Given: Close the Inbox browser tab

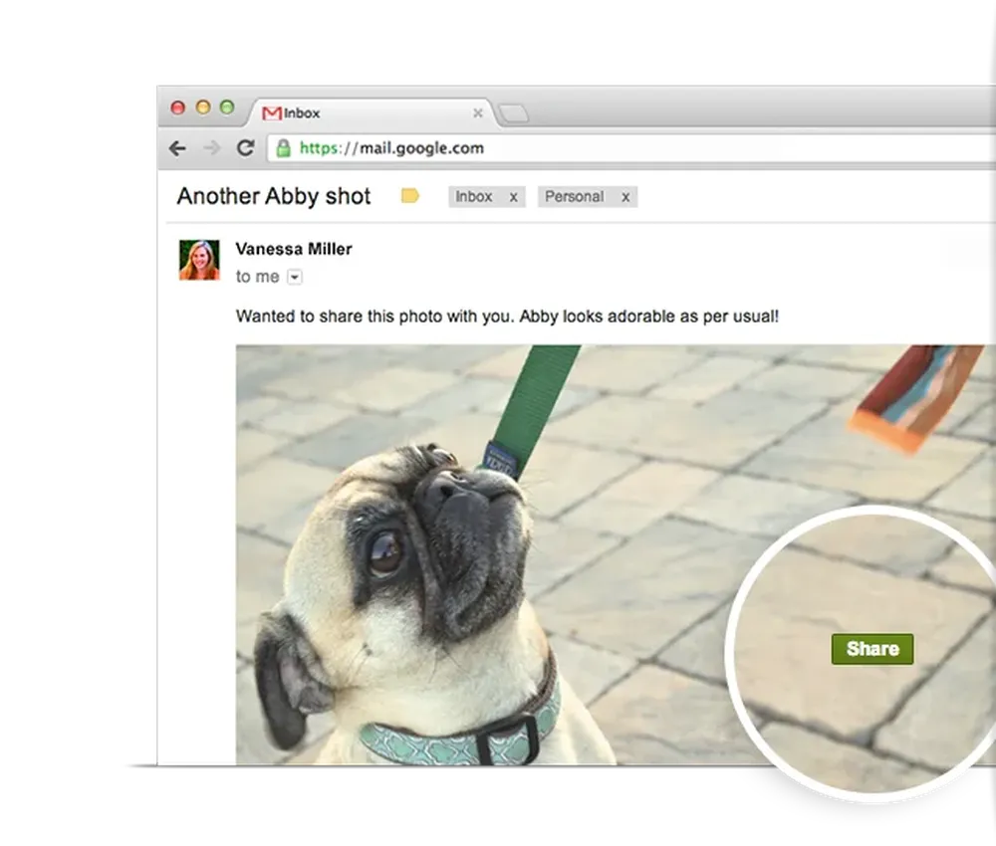Looking at the screenshot, I should (477, 113).
